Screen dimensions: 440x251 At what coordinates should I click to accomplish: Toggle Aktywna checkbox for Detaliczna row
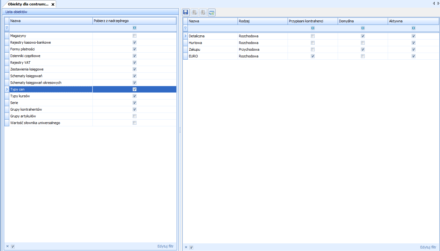(414, 36)
